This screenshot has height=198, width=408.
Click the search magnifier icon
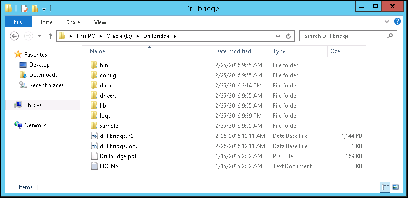(390, 36)
